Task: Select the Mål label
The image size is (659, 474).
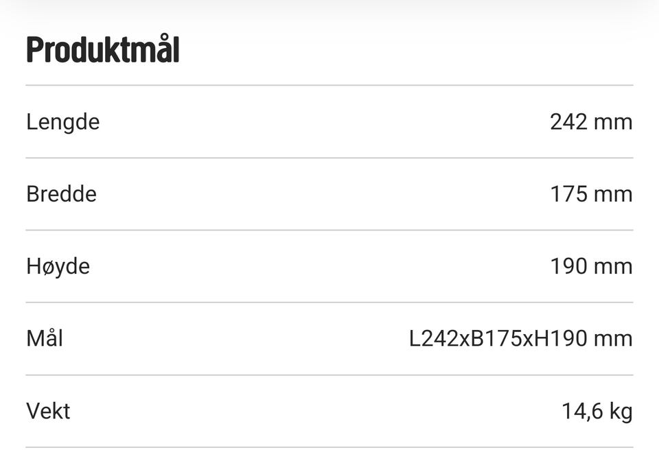Action: tap(45, 338)
